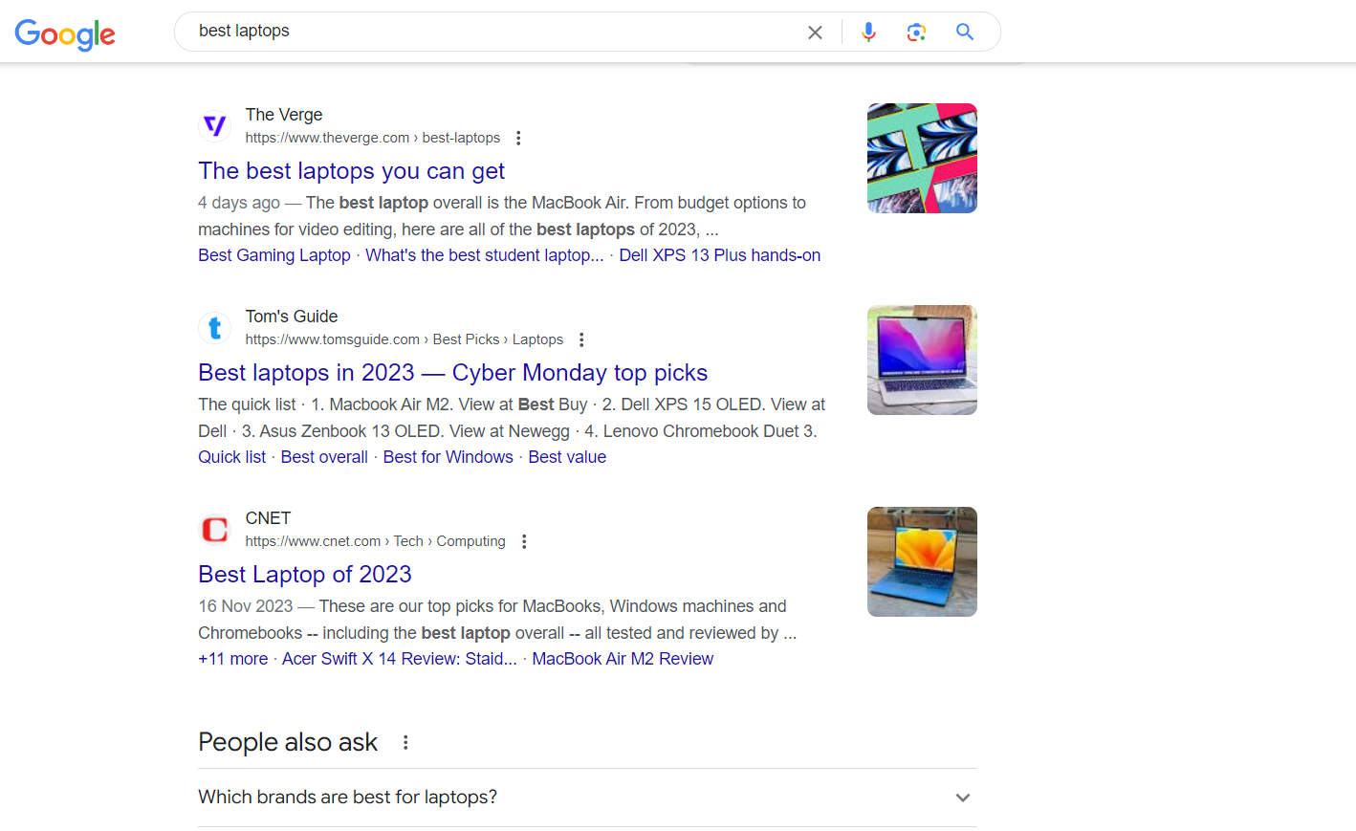
Task: Click the CNET favicon icon
Action: point(215,529)
